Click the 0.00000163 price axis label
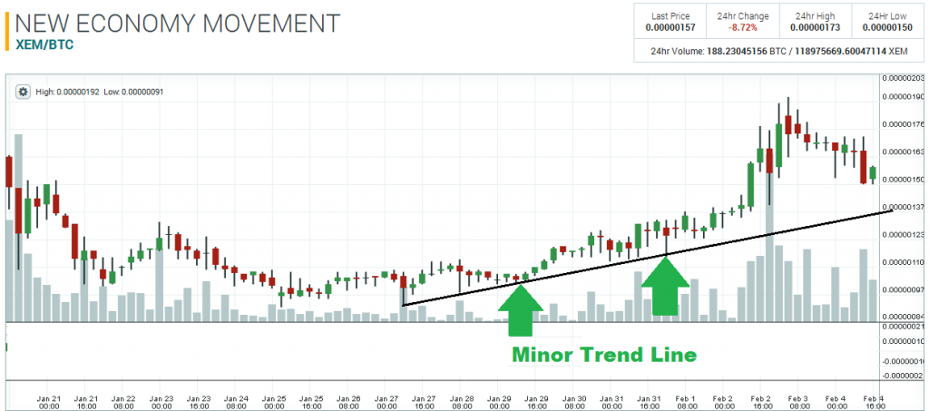929x411 pixels. (x=905, y=152)
